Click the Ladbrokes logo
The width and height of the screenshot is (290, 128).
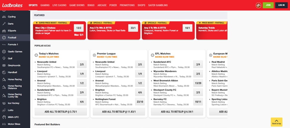[12, 5]
